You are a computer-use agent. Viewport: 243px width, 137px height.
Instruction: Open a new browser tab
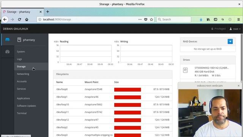[47, 12]
